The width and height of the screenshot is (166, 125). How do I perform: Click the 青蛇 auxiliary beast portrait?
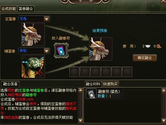tap(33, 66)
